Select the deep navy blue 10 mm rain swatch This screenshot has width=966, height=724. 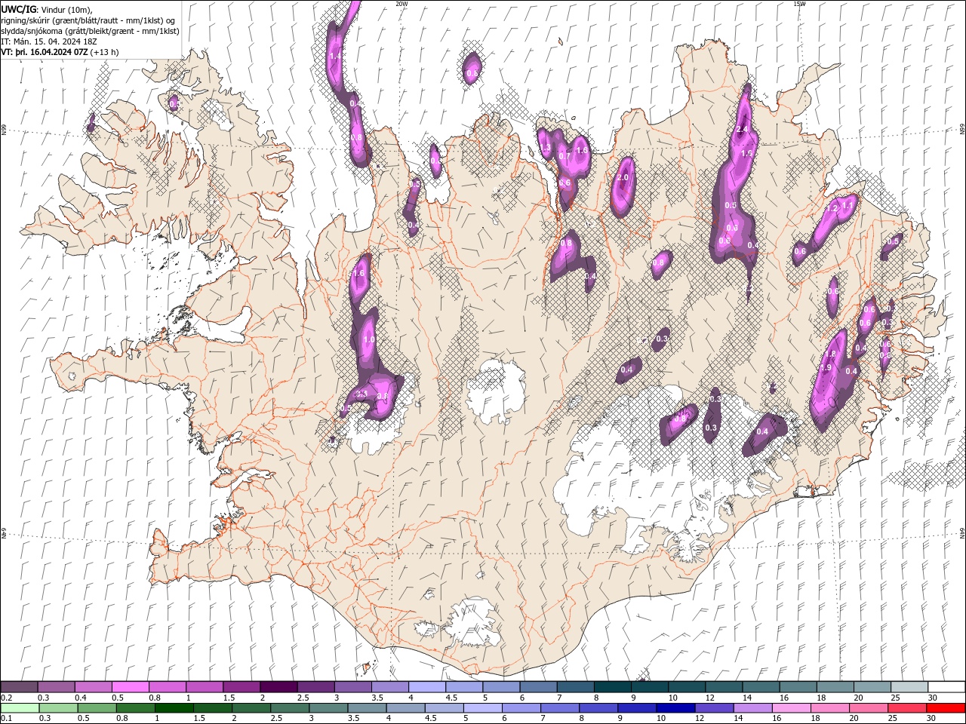coord(675,708)
